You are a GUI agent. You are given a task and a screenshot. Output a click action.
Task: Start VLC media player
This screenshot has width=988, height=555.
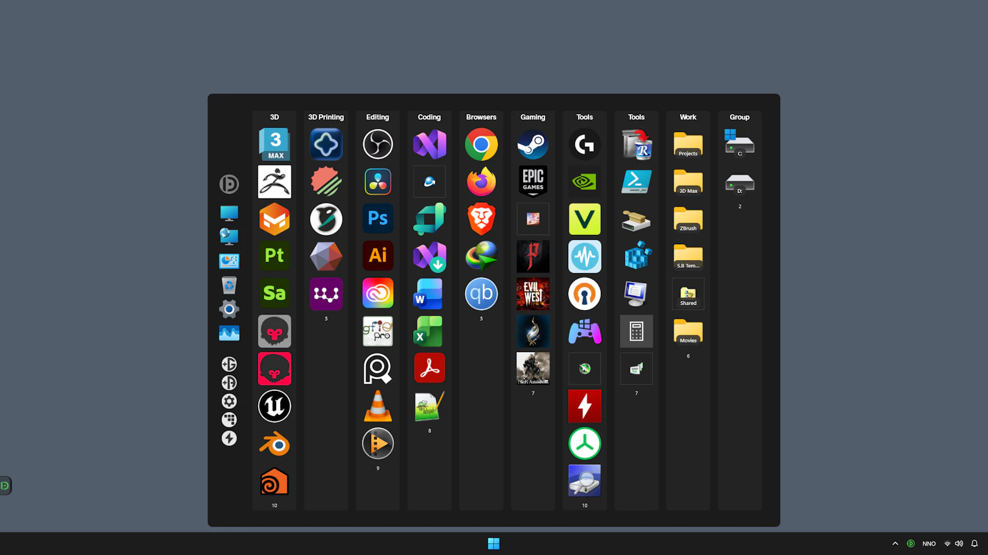378,406
